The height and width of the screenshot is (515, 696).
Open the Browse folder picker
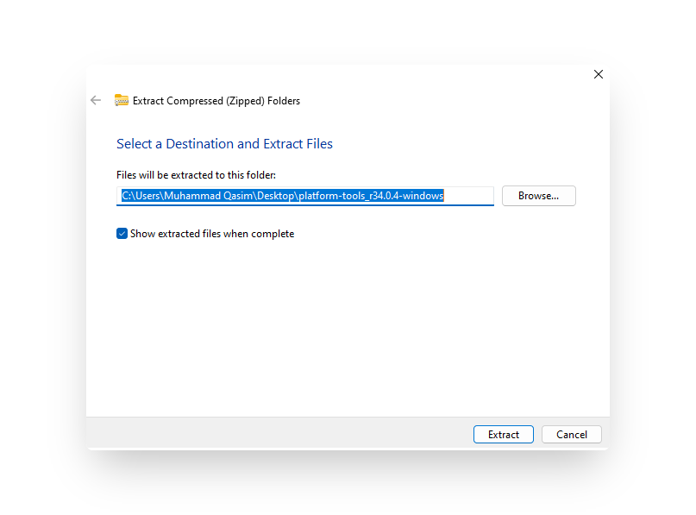tap(538, 196)
